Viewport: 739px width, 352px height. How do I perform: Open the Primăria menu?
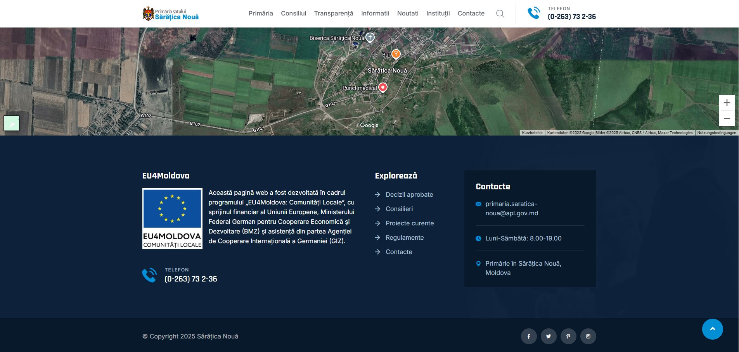pyautogui.click(x=261, y=14)
